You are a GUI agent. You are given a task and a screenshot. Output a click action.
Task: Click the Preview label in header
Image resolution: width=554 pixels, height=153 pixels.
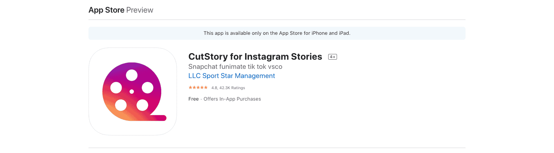coord(140,10)
